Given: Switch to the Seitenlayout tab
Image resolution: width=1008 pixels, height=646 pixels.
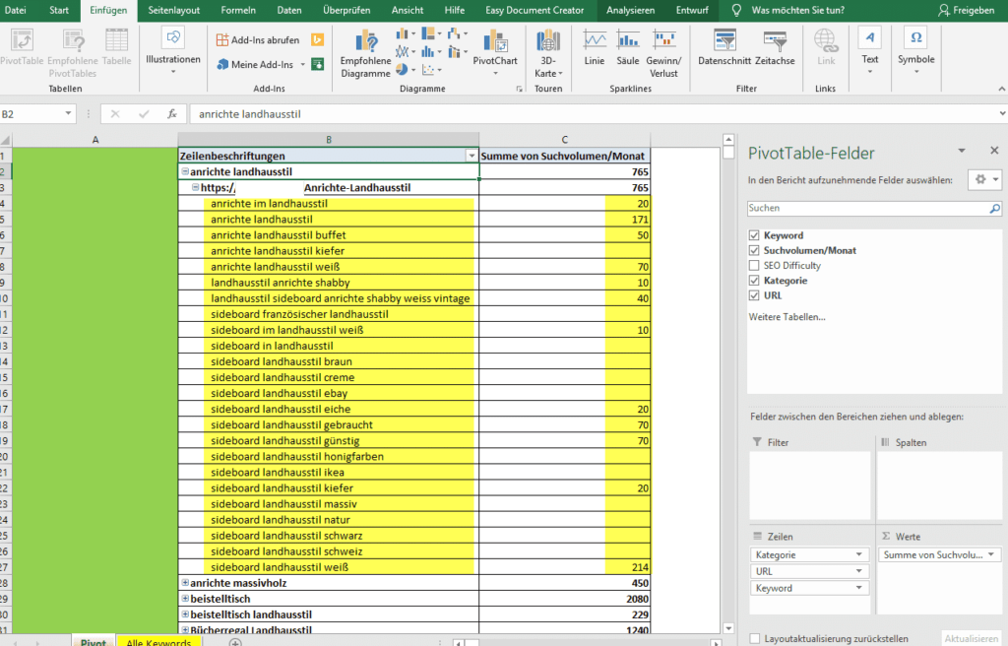Looking at the screenshot, I should 173,10.
